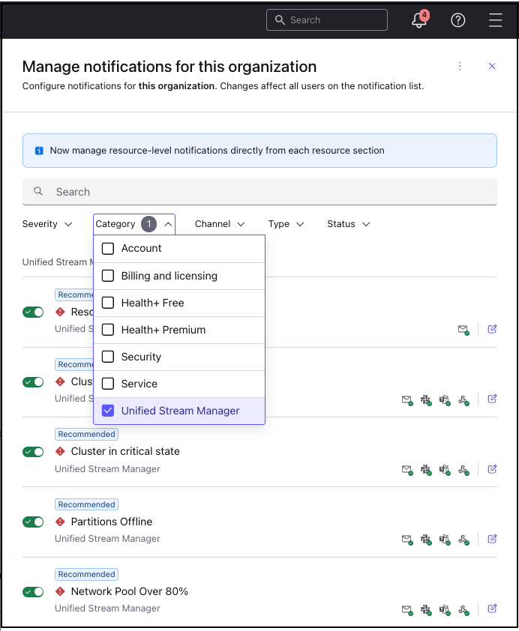Select the Account option label
The width and height of the screenshot is (519, 631).
click(141, 248)
